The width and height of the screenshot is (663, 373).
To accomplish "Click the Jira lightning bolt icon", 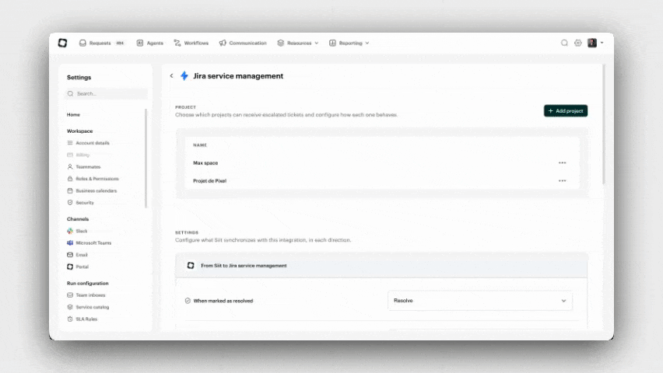I will pos(184,76).
